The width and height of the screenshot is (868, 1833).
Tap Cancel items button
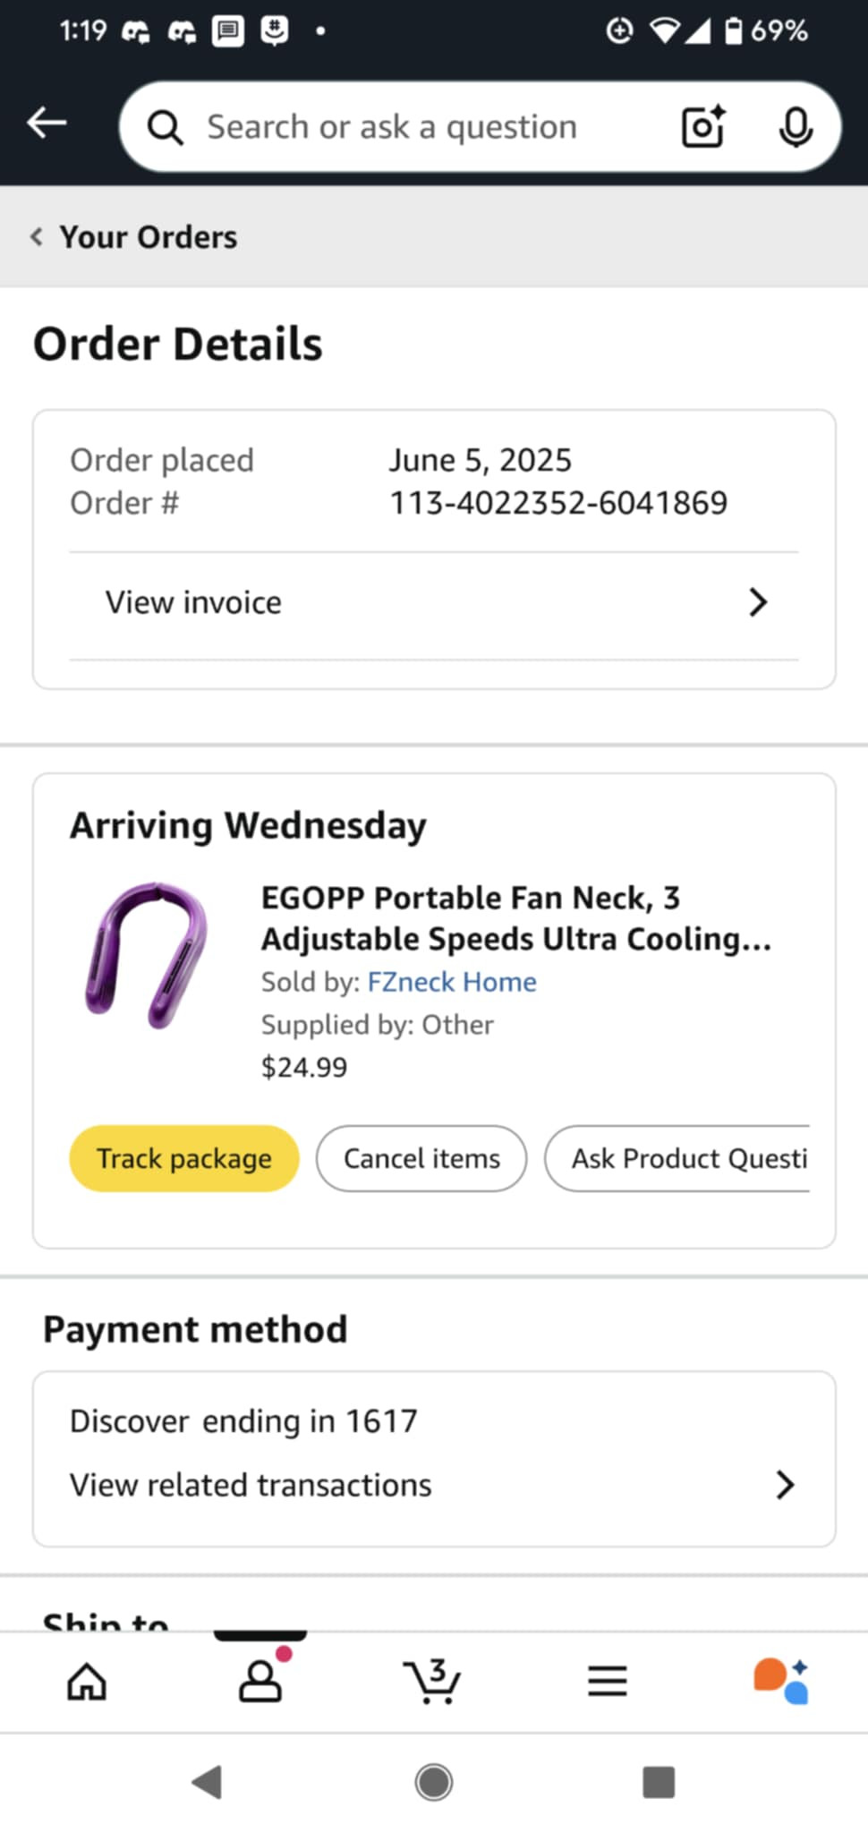[421, 1158]
